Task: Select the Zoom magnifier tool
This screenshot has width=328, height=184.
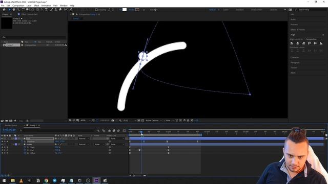Action: click(18, 10)
